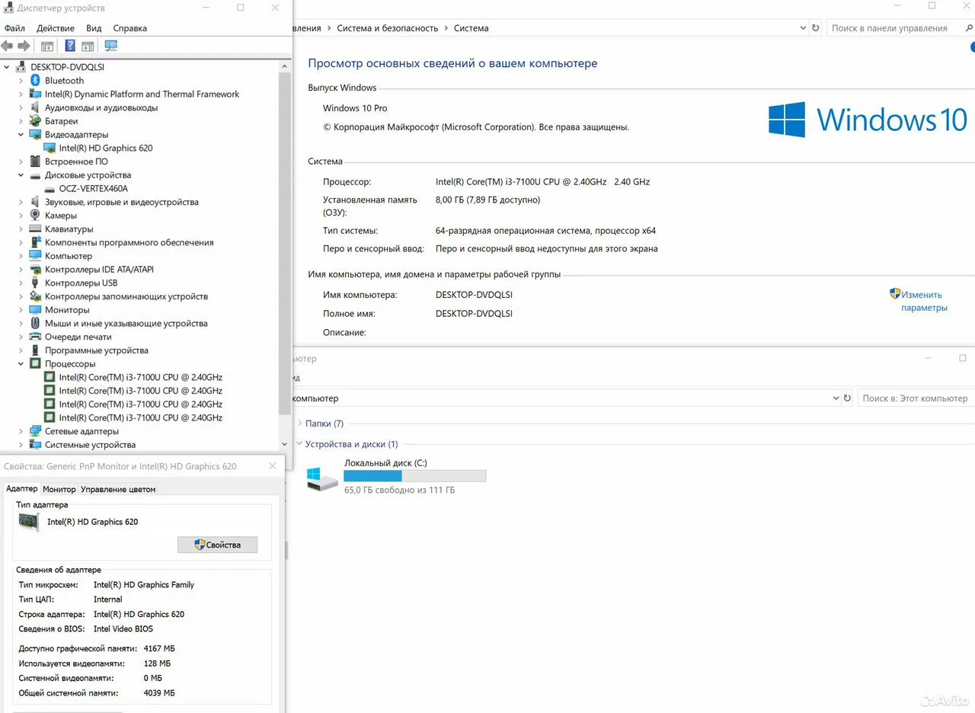
Task: Select the Системные устройства tree row
Action: [x=90, y=445]
